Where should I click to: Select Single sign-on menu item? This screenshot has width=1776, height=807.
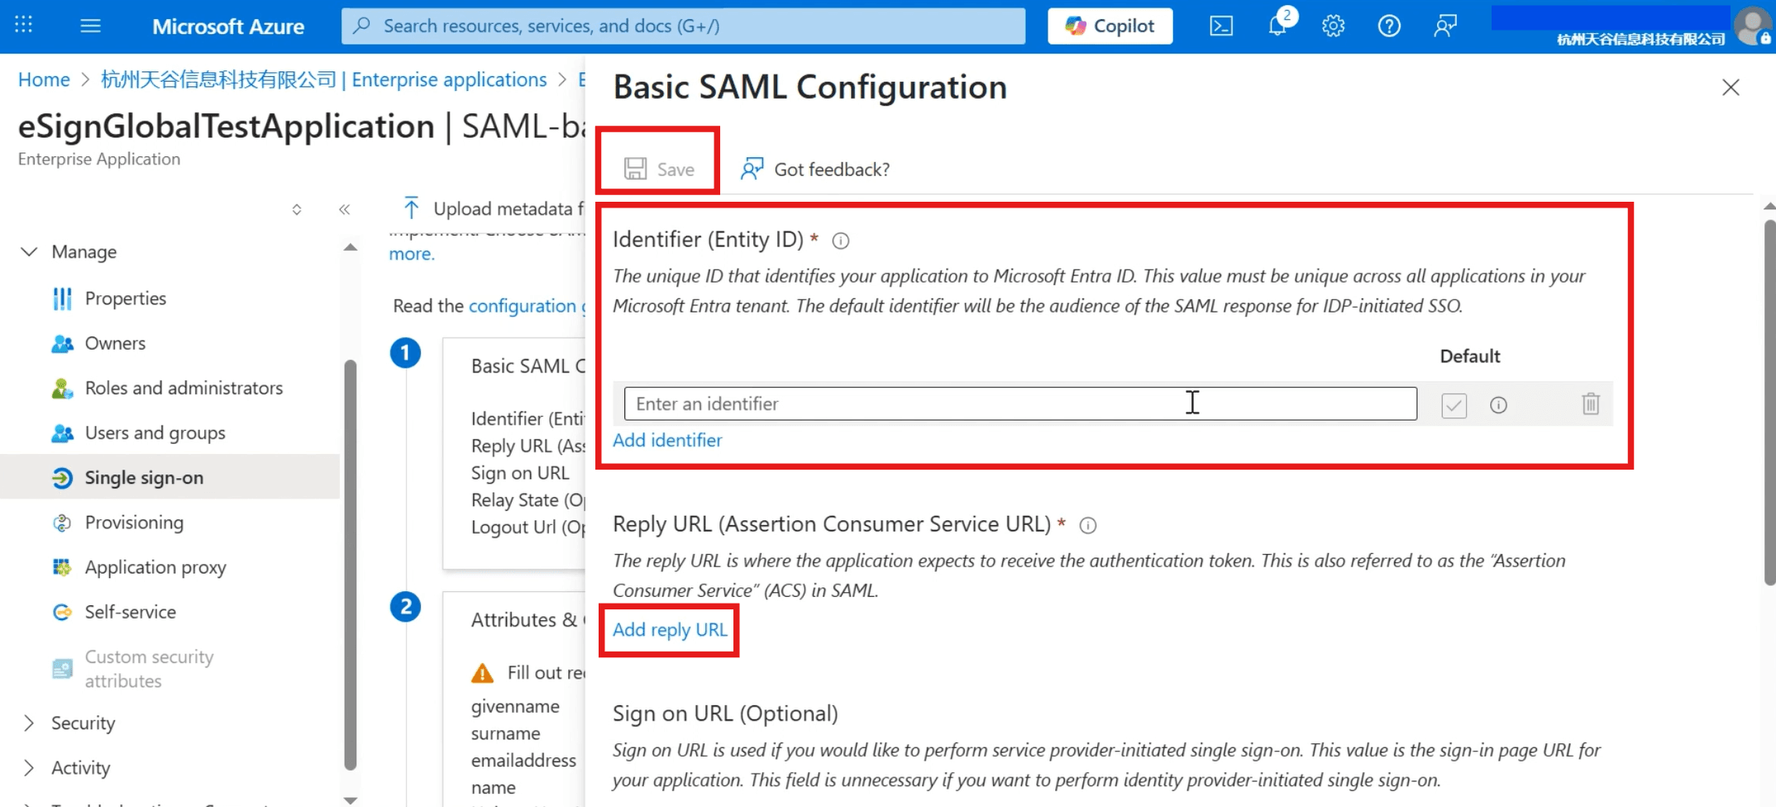[169, 477]
